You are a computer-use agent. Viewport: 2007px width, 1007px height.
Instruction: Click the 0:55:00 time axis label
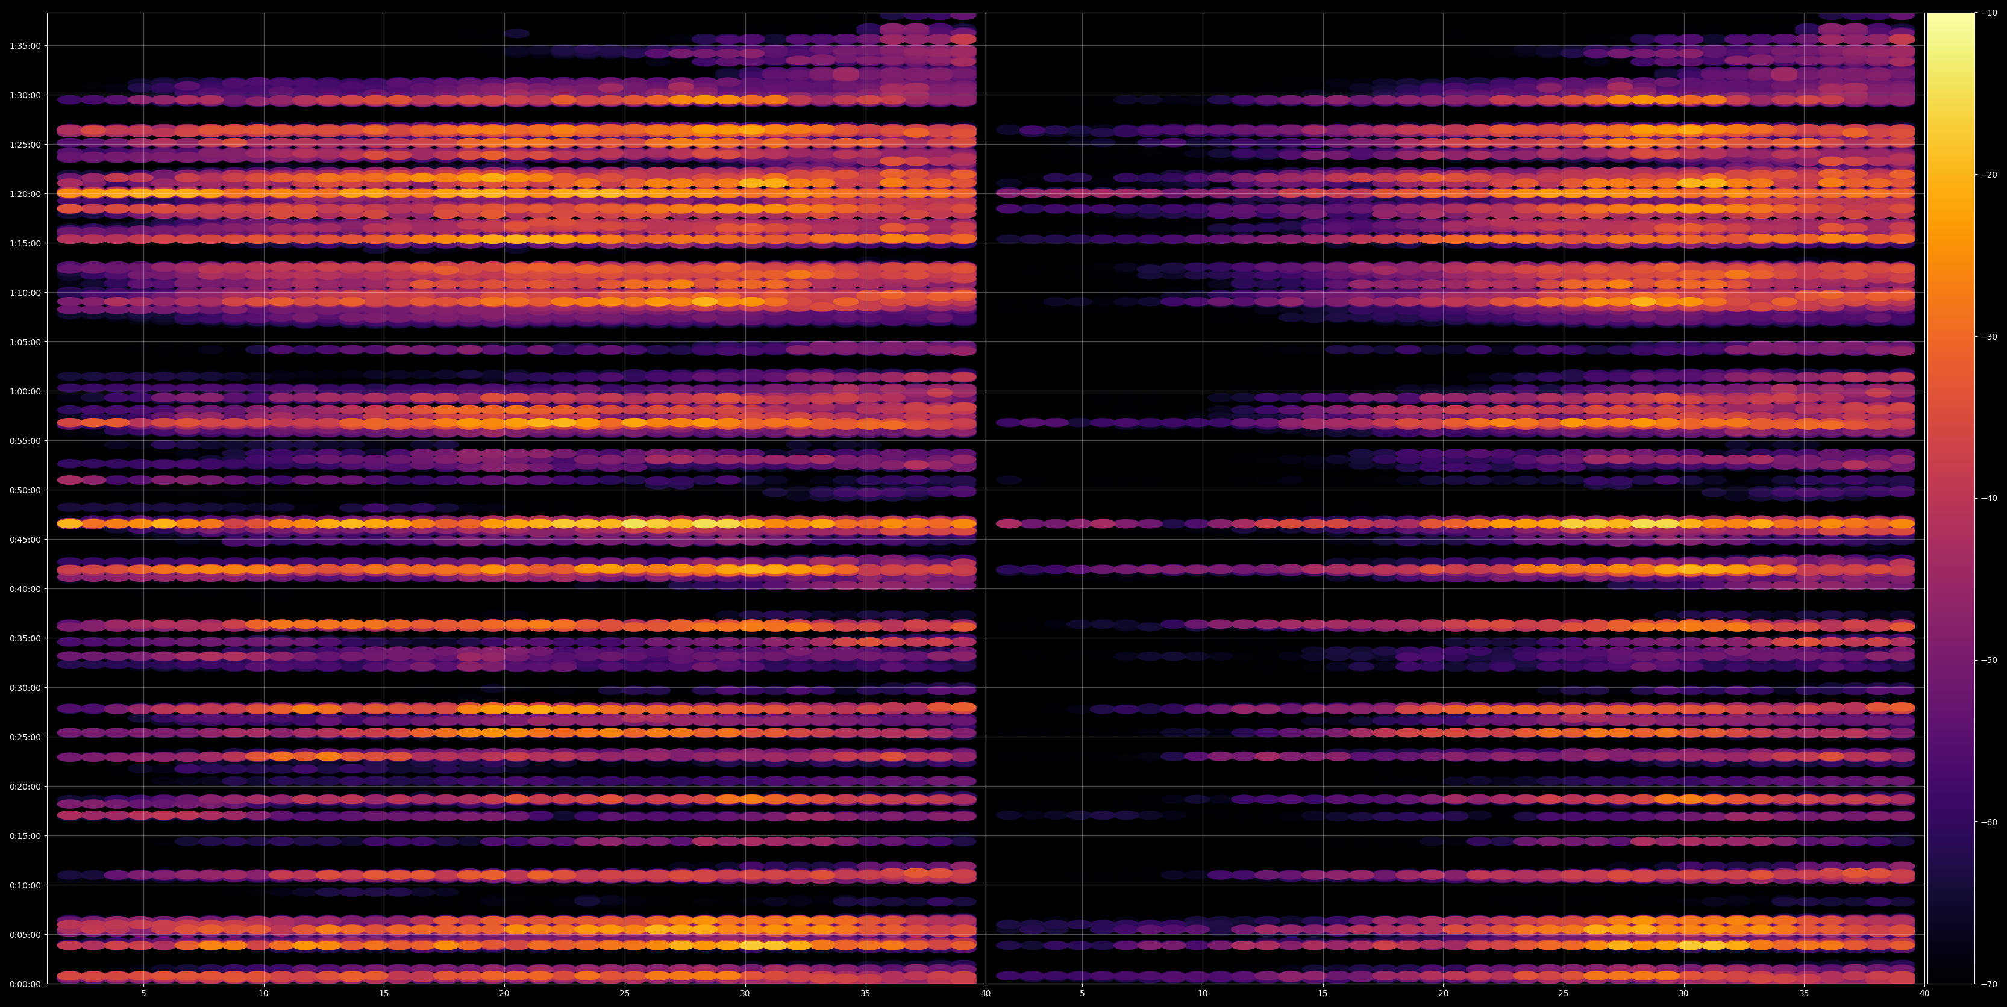click(x=26, y=441)
